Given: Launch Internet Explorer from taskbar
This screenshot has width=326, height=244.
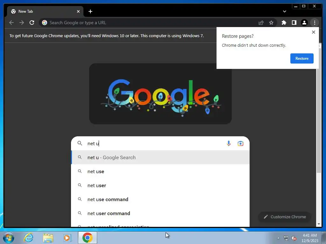Looking at the screenshot, I should click(28, 238).
